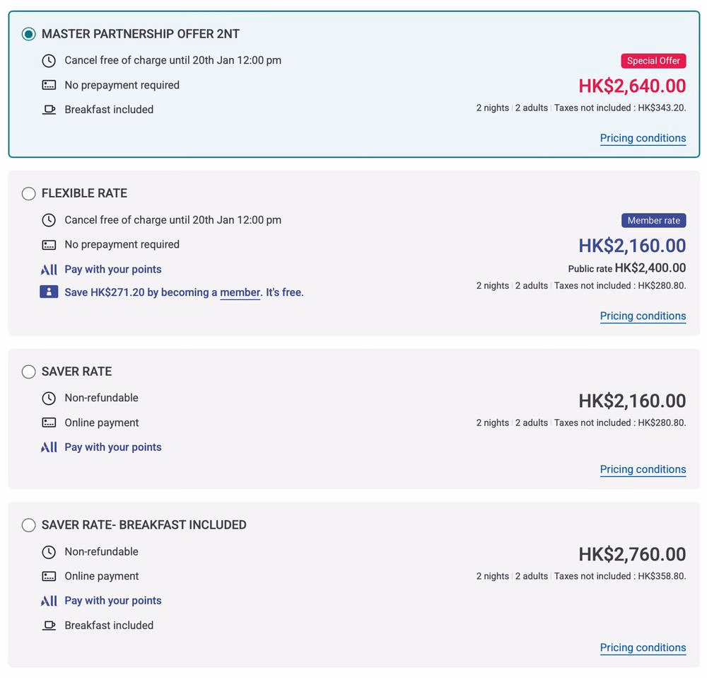Image resolution: width=707 pixels, height=678 pixels.
Task: Select the FLEXIBLE RATE radio button
Action: coord(28,193)
